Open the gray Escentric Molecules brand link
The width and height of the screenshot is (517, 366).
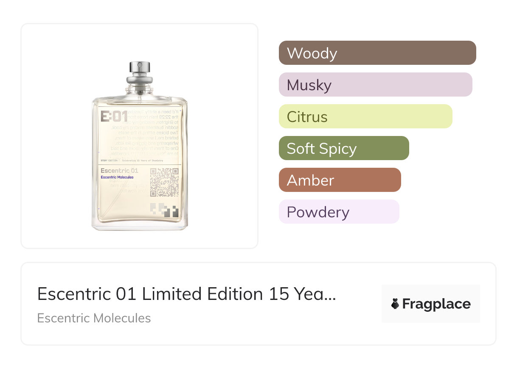pyautogui.click(x=94, y=318)
